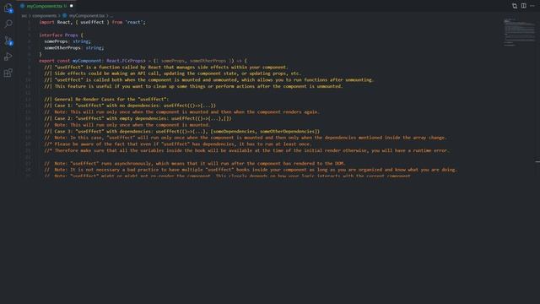Screen dimensions: 540x304
Task: Click comment 'Therefore make sure that all the variables'
Action: click(x=247, y=150)
